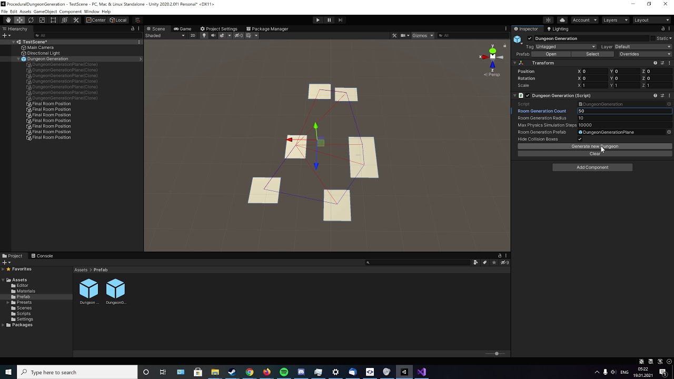
Task: Toggle Dungeon Generation script enabled checkbox
Action: pos(528,96)
